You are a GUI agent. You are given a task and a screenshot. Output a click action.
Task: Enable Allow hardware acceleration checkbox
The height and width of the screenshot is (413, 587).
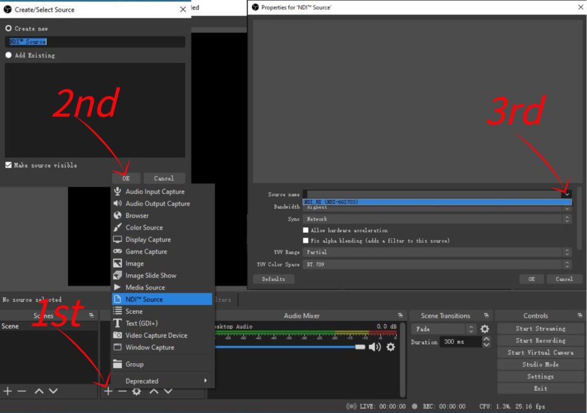306,230
